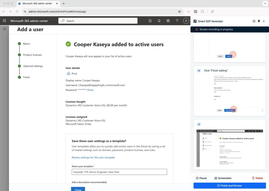Click the Licenses bought Dynamics 365 line
Screen dimensions: 269x191
(96, 105)
